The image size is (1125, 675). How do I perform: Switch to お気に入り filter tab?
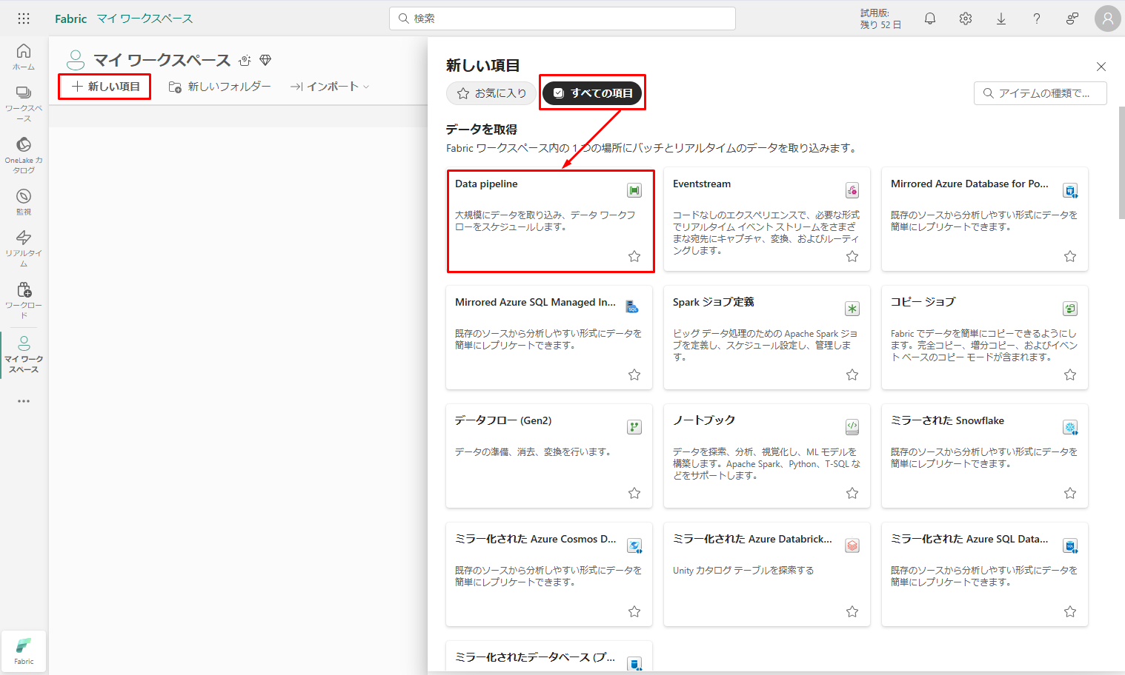491,93
